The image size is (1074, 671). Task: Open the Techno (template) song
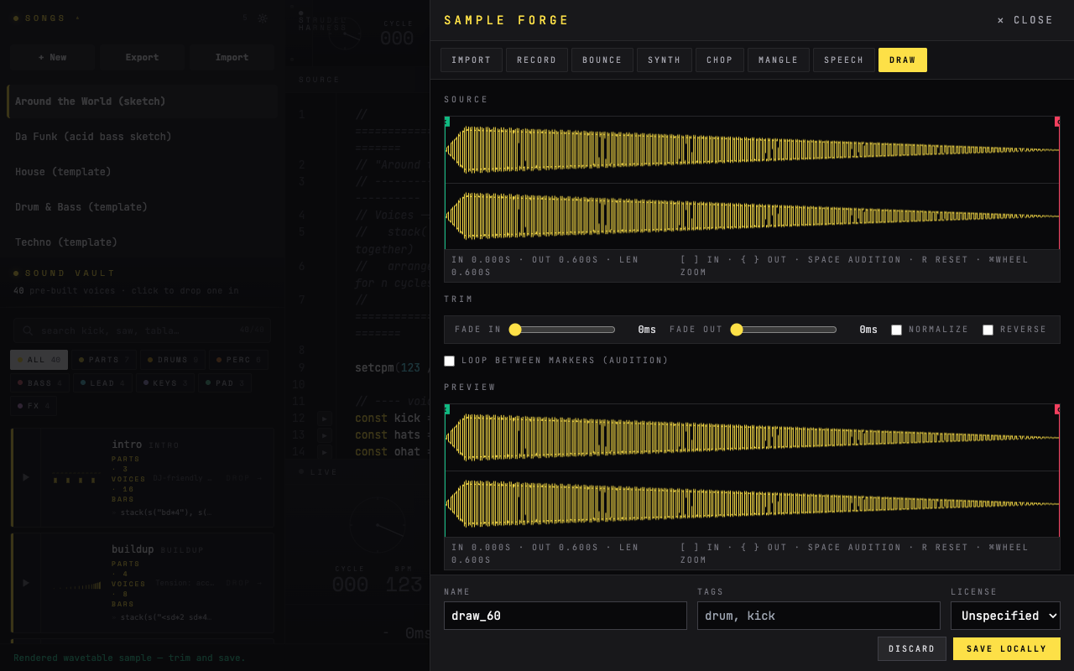(x=142, y=242)
